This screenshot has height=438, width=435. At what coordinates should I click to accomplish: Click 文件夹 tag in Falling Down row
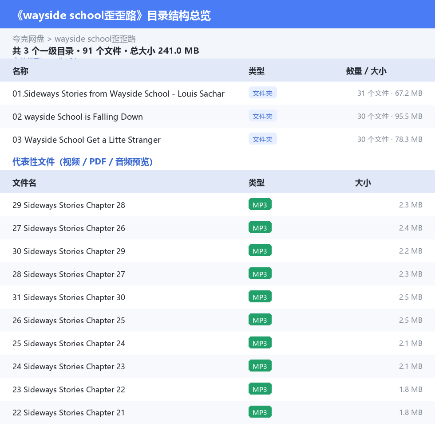click(x=262, y=116)
